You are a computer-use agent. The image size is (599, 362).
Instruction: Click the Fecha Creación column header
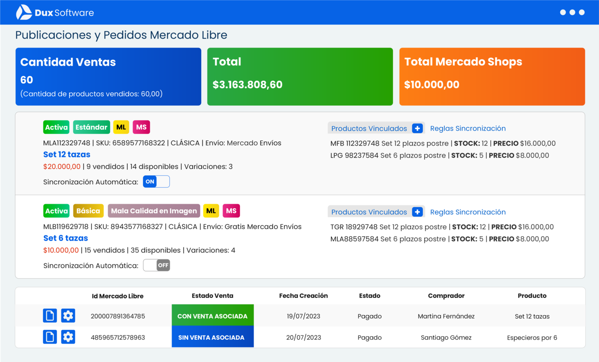[304, 296]
